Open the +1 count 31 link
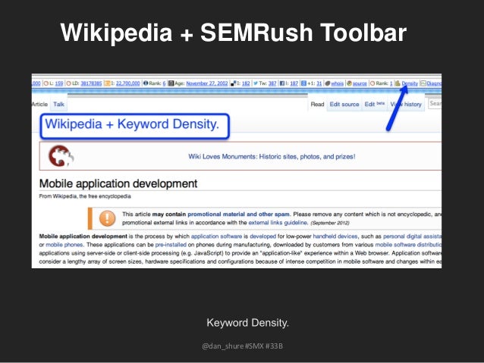This screenshot has height=363, width=484. click(x=319, y=83)
